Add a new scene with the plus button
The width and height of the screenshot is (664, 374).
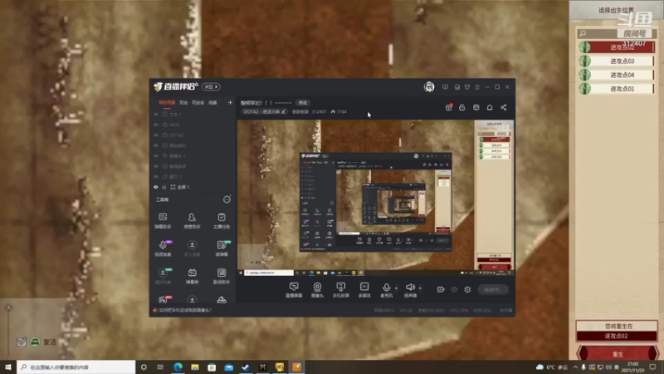coord(230,102)
